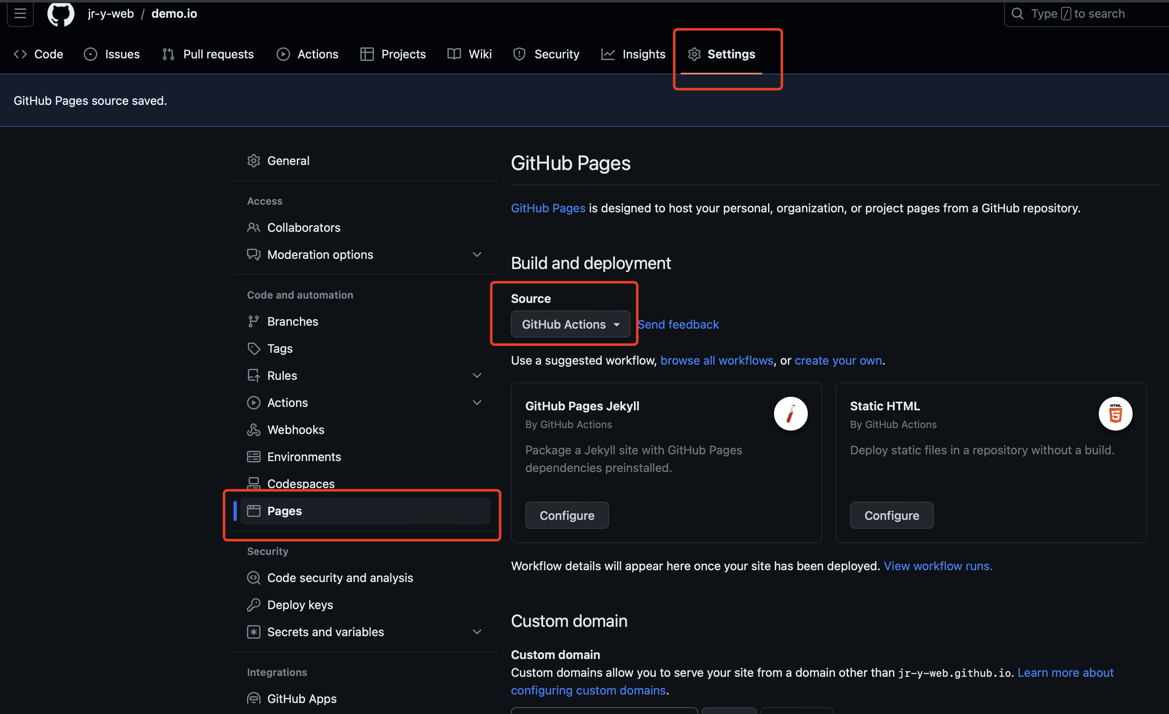Screen dimensions: 1169x714
Task: Click the Send feedback link
Action: (x=678, y=324)
